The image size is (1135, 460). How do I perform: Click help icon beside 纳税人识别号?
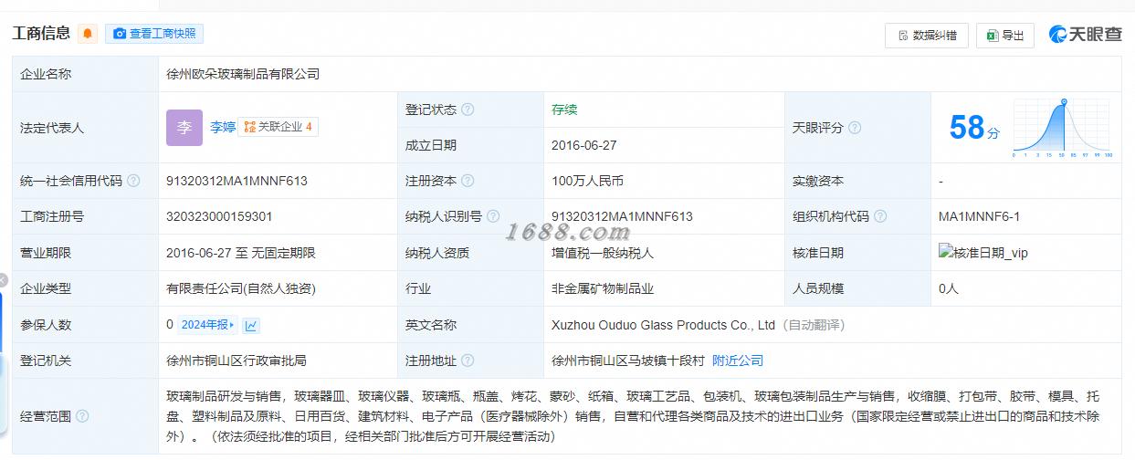493,216
